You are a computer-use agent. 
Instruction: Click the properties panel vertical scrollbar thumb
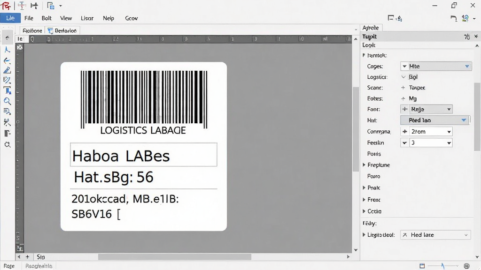point(477,116)
